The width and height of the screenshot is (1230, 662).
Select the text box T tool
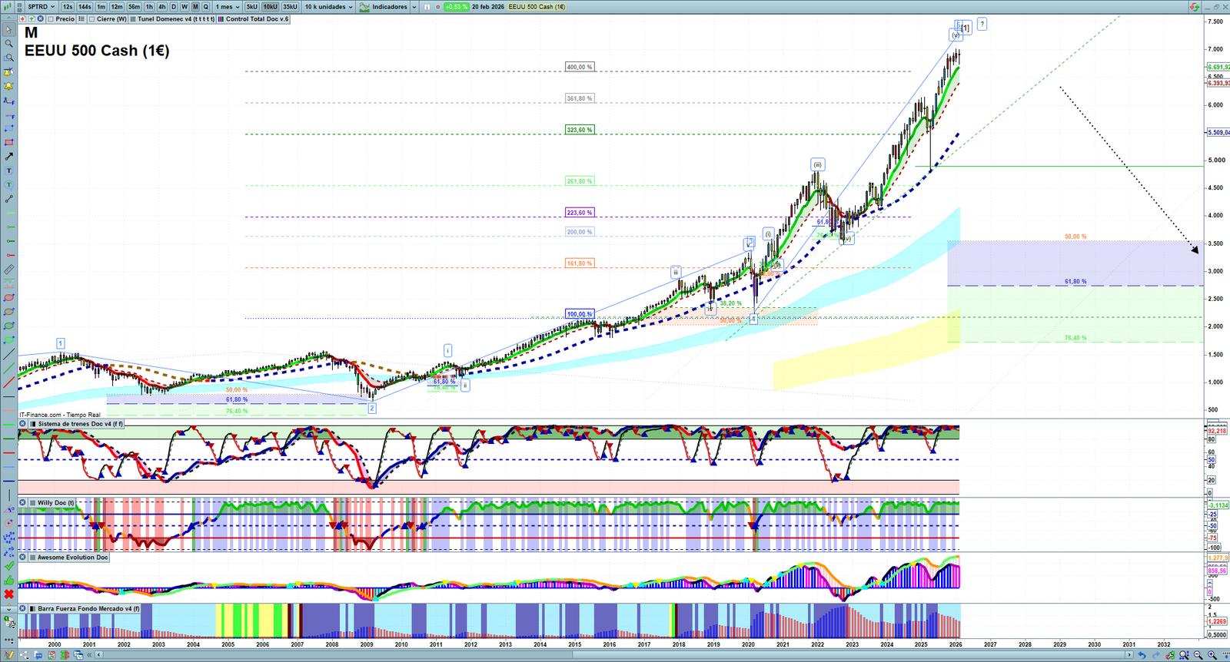tap(8, 170)
